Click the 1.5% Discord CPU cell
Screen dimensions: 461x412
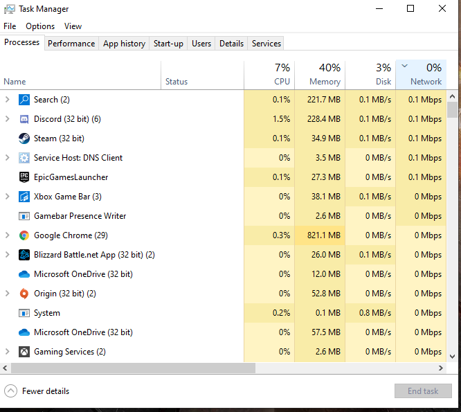click(269, 119)
